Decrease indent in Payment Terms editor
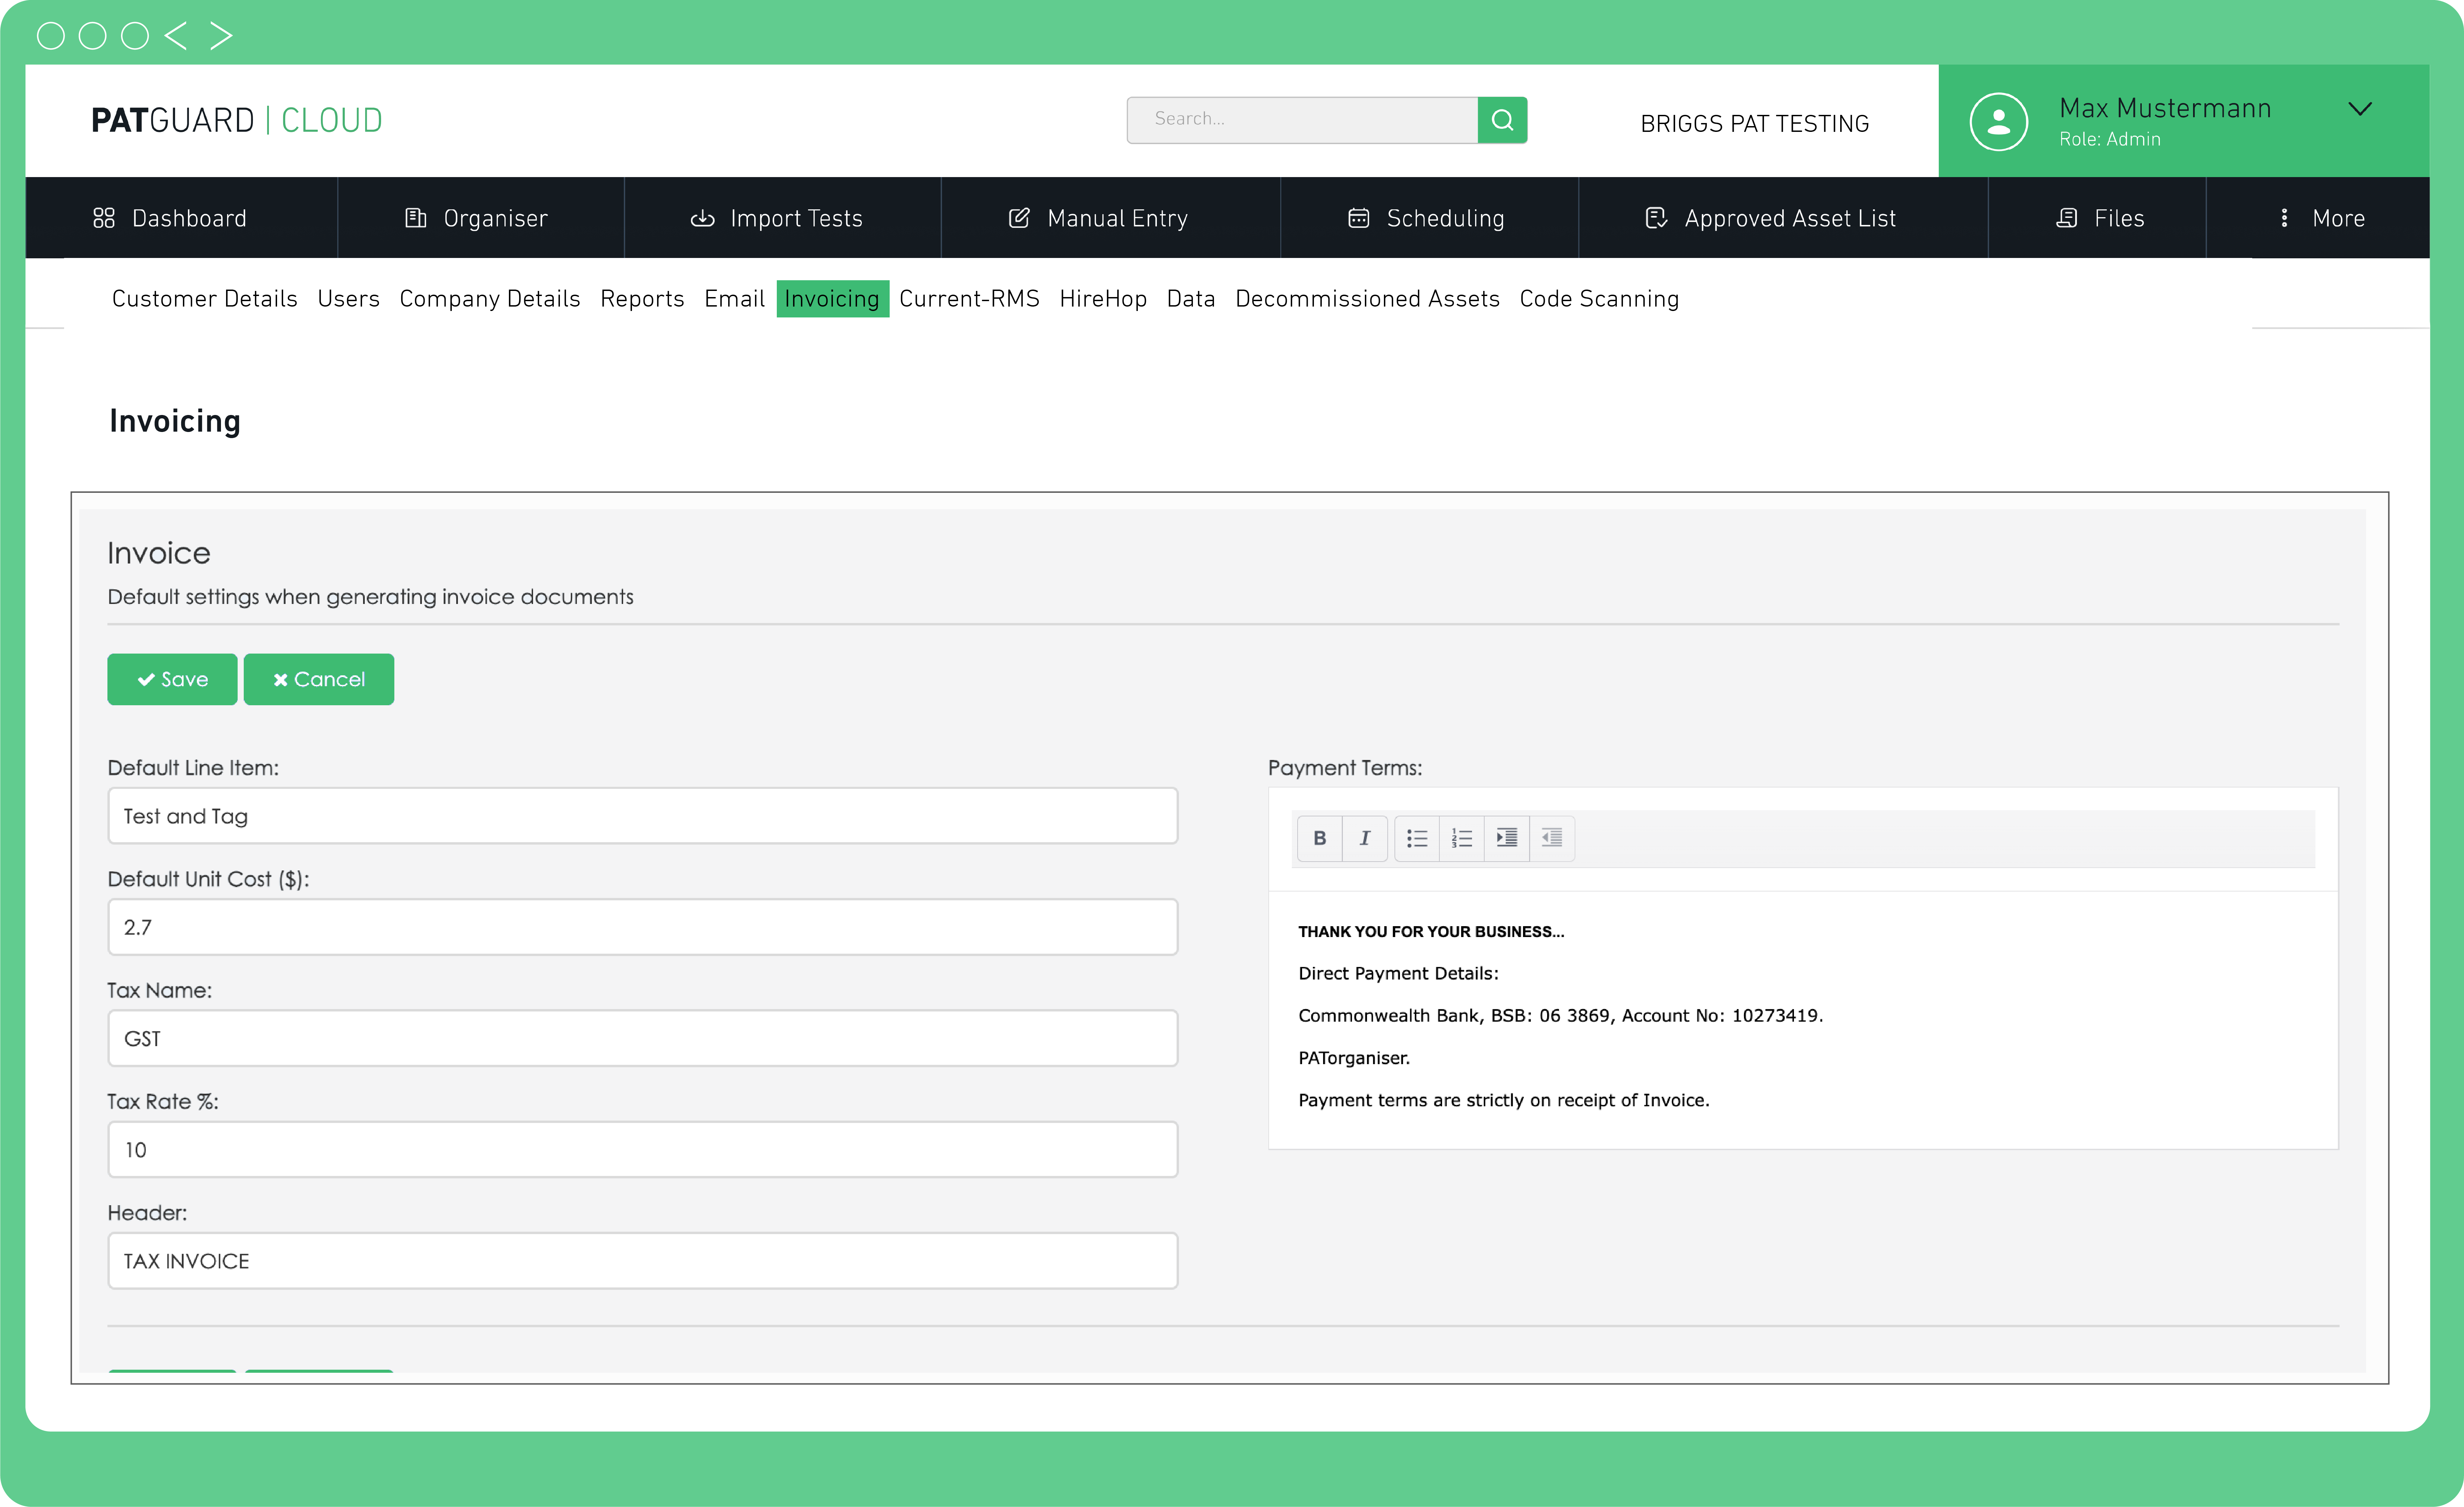This screenshot has height=1507, width=2464. click(1552, 838)
